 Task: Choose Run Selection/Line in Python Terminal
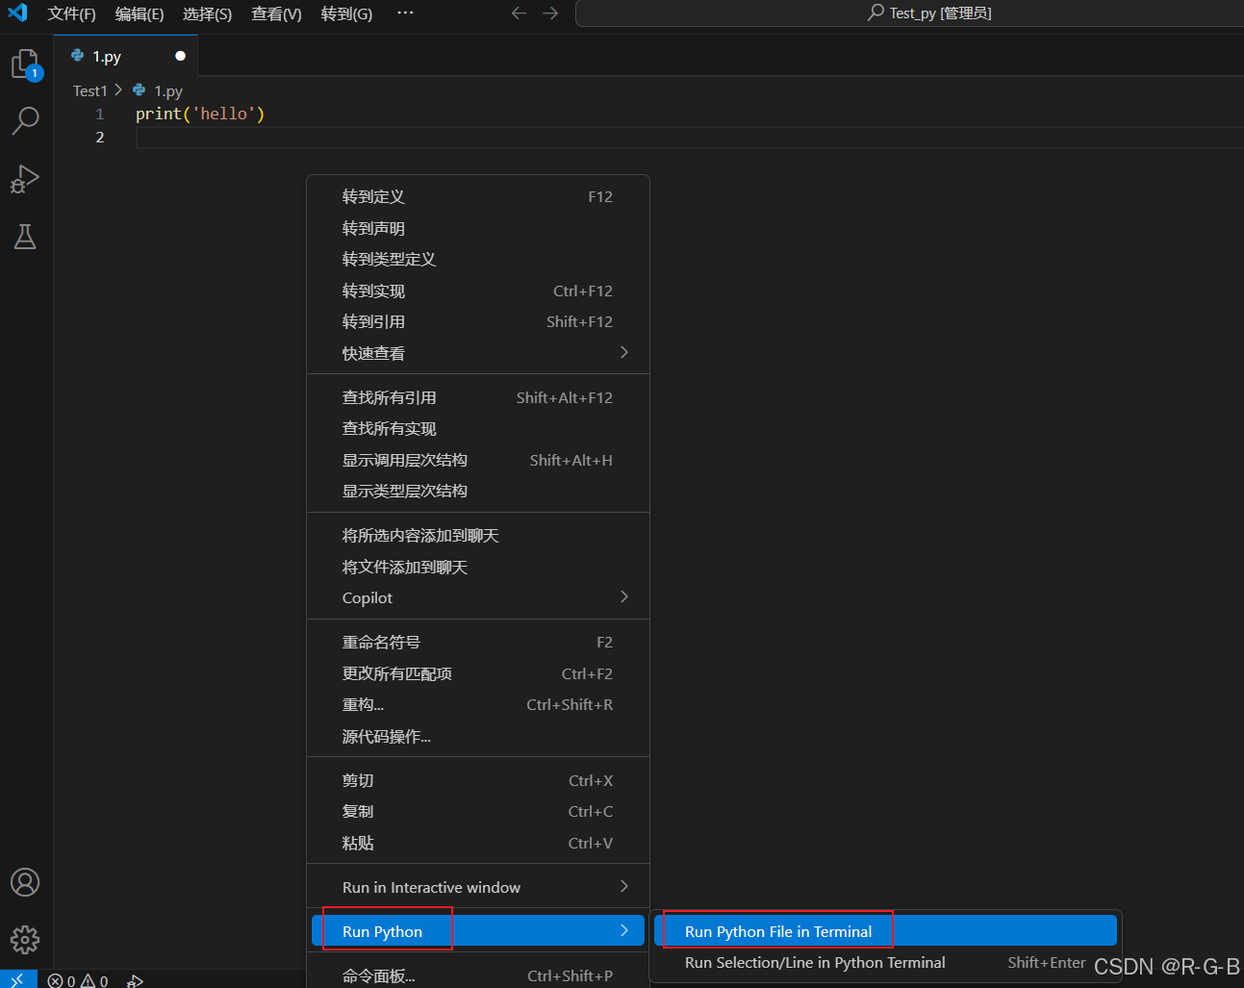coord(885,962)
